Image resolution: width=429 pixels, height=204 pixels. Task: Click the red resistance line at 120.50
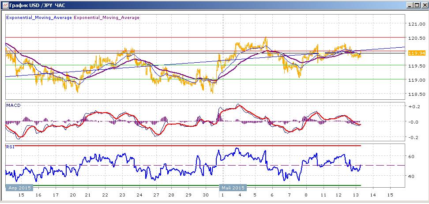click(205, 37)
